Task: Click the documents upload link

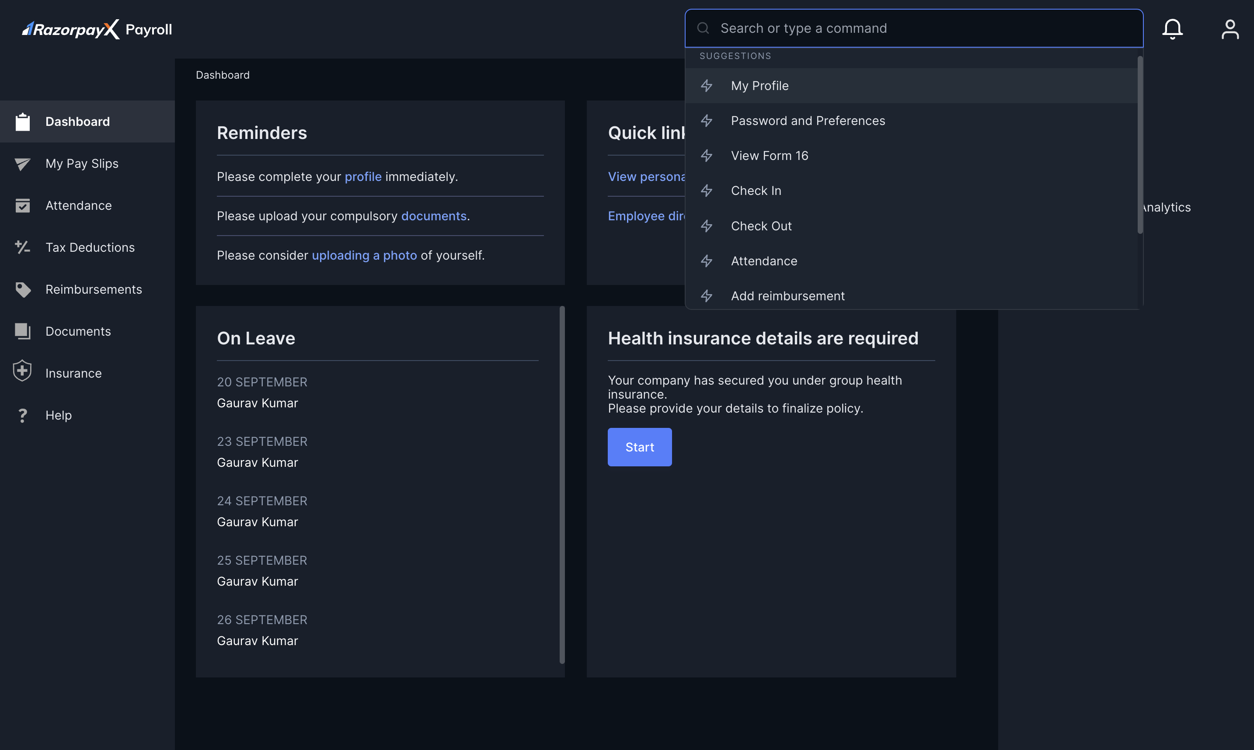Action: [433, 216]
